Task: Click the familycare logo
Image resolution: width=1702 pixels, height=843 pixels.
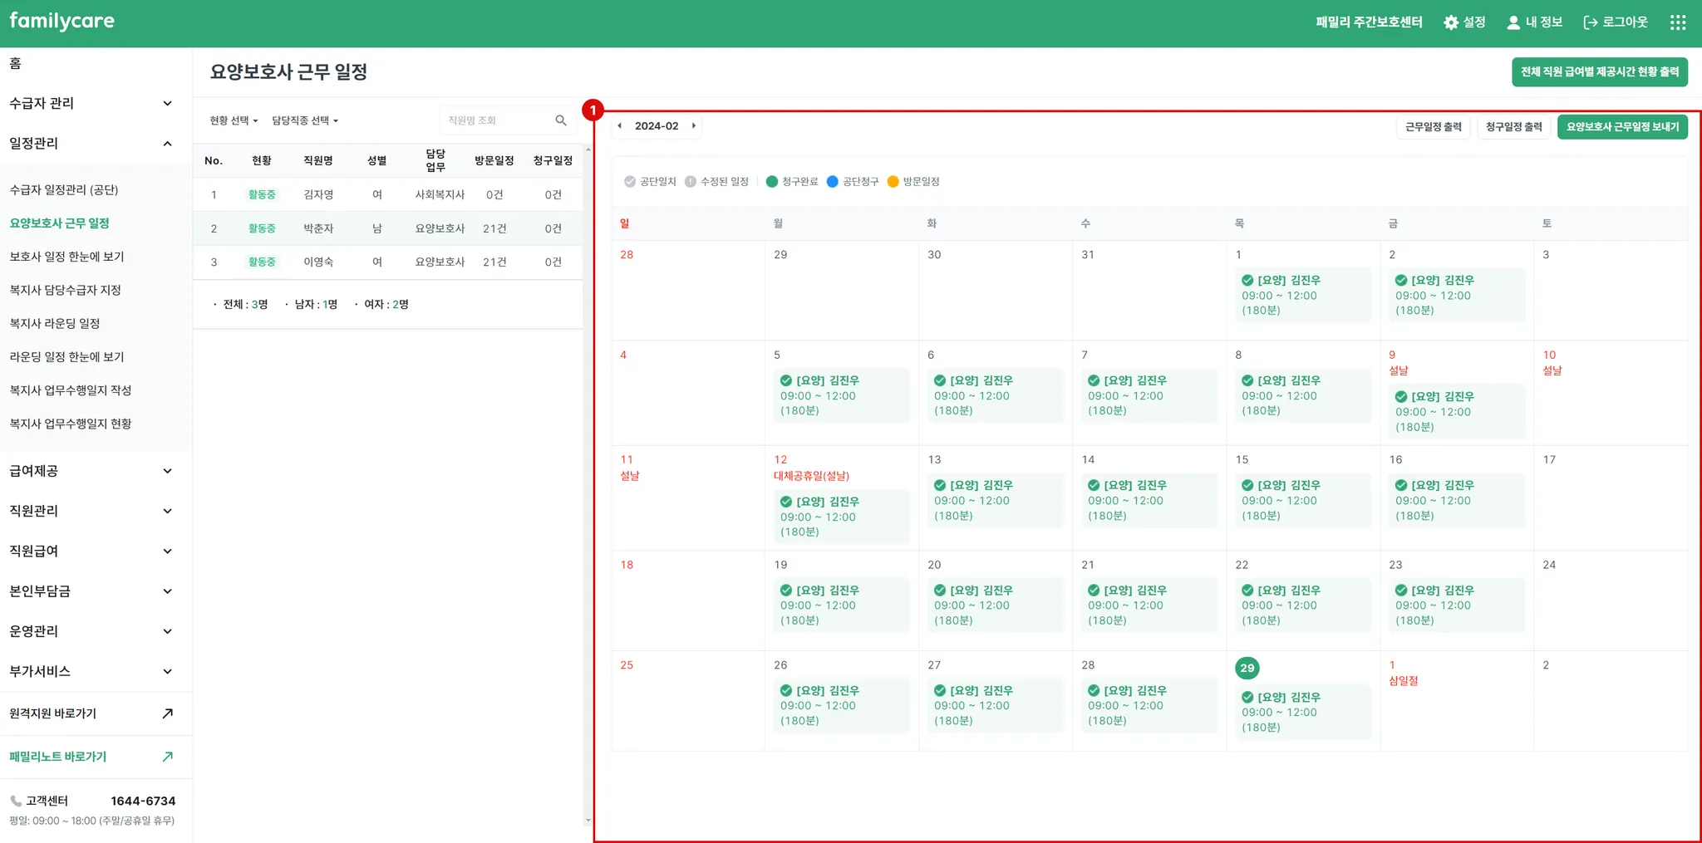Action: click(62, 21)
